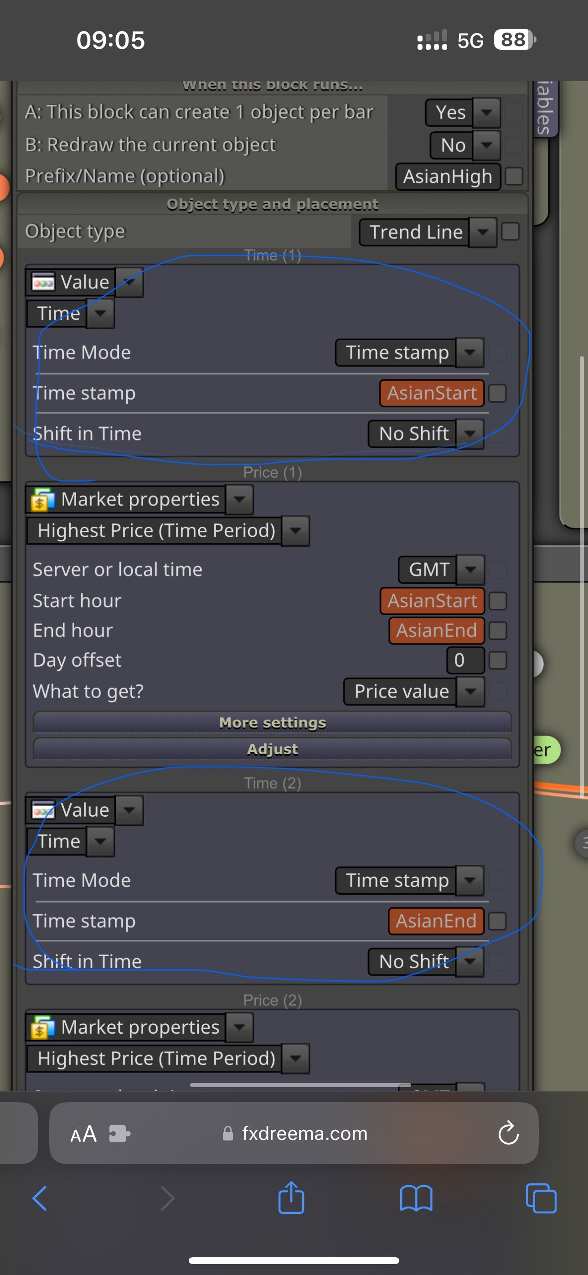Screen dimensions: 588x1275
Task: Edit Start hour AsianStart field
Action: click(x=432, y=601)
